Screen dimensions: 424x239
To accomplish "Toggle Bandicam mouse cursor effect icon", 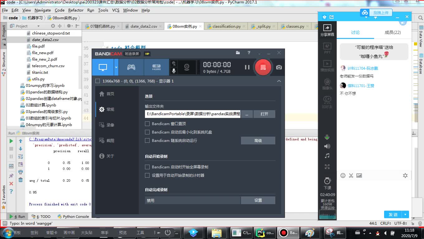I will [x=174, y=63].
